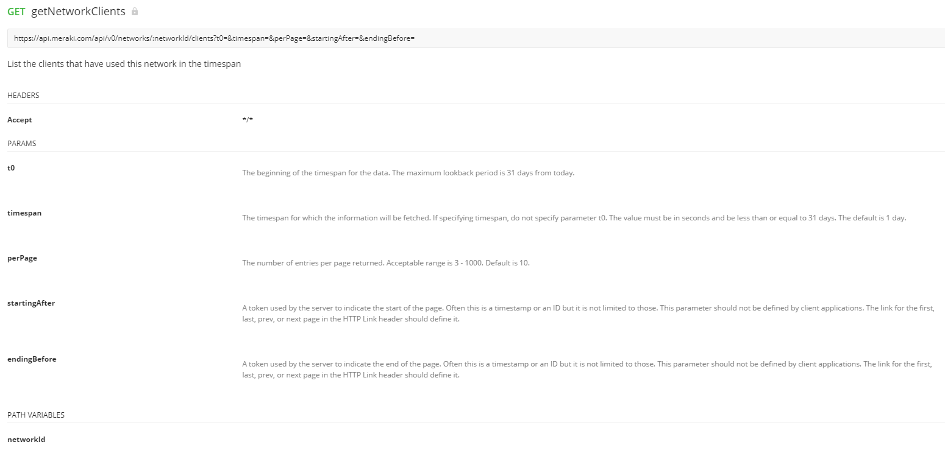Click the */* Accept header value
This screenshot has width=945, height=456.
(x=248, y=120)
